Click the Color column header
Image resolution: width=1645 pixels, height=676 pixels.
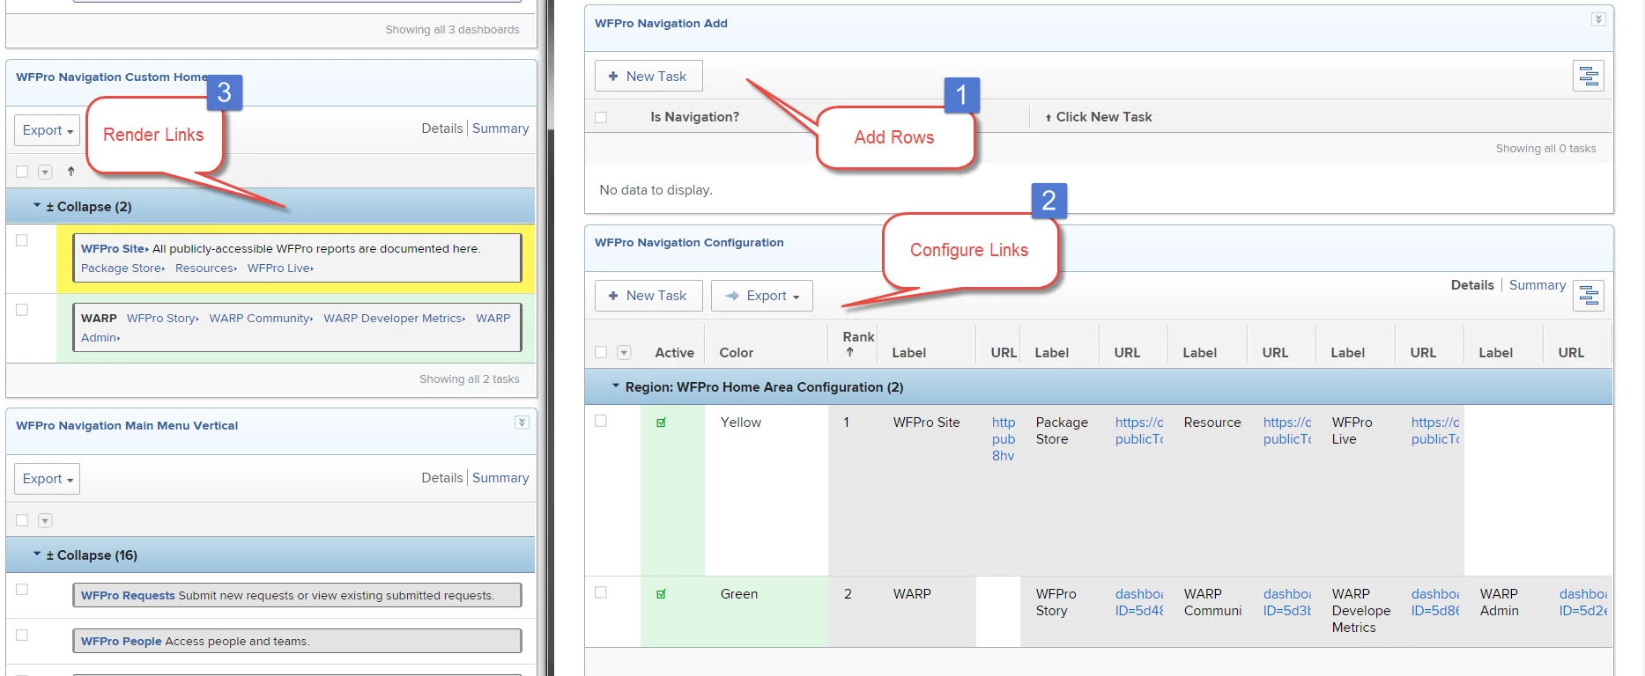[736, 353]
